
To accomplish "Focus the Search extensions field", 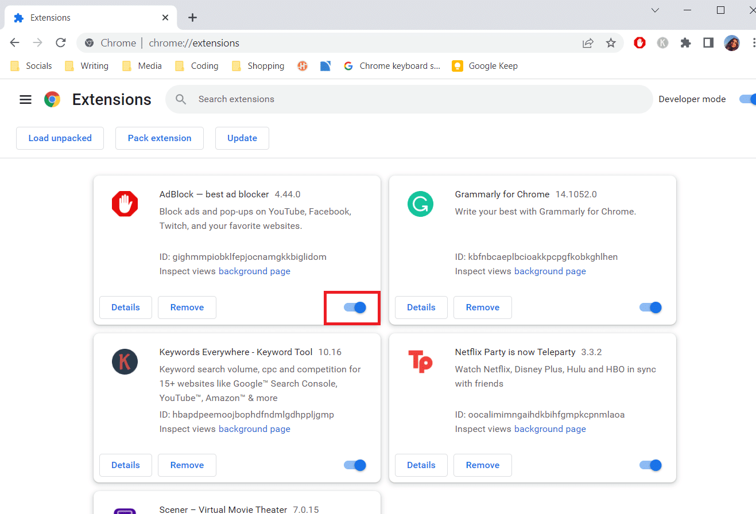I will [409, 99].
